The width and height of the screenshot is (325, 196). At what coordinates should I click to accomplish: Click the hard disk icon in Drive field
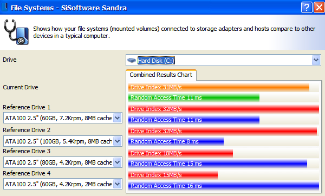[x=132, y=60]
